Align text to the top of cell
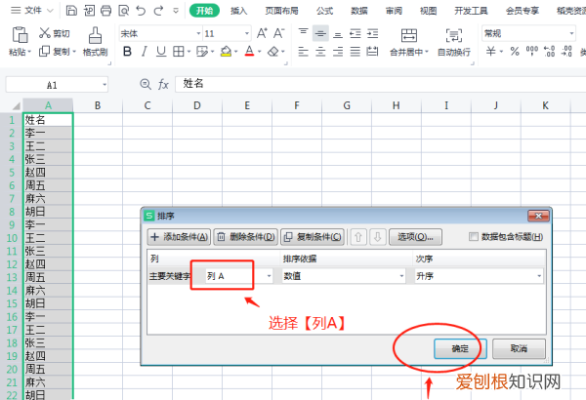This screenshot has height=400, width=586. pos(303,33)
